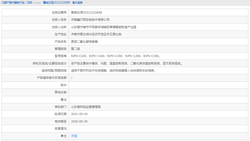
Task: Click the 批准日期 label
Action: tap(61, 114)
